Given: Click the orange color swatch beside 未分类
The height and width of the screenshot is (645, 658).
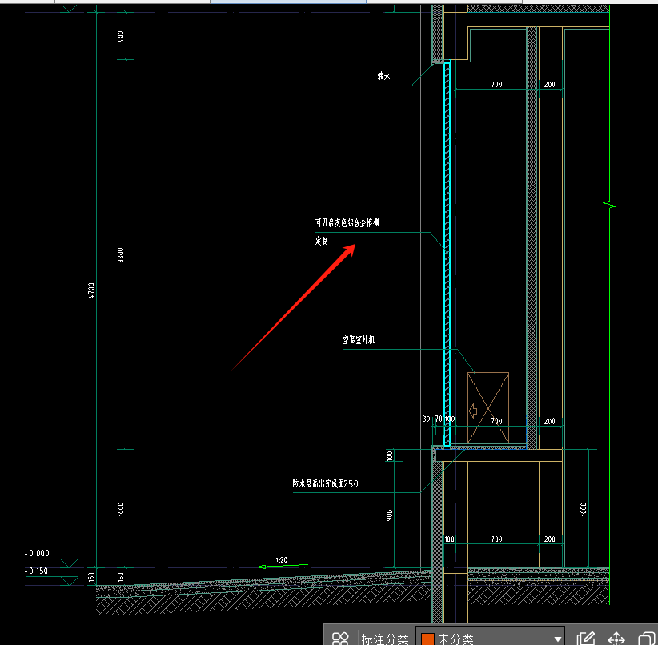Looking at the screenshot, I should click(427, 639).
